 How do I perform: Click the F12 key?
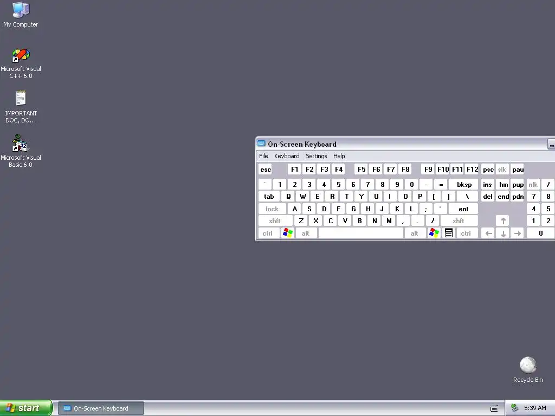(472, 169)
